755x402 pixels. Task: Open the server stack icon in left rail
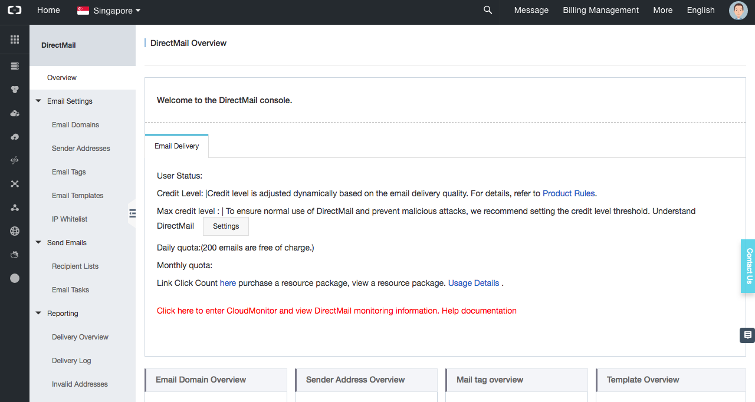point(15,66)
